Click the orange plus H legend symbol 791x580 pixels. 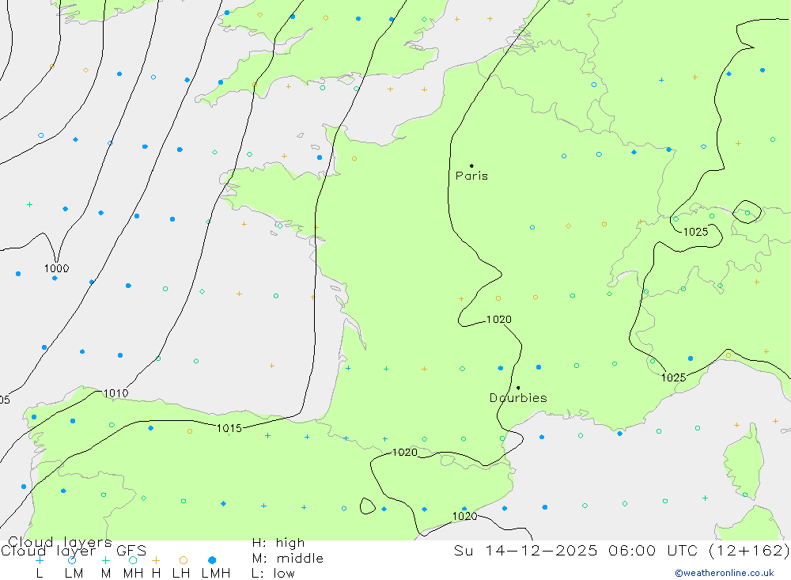pyautogui.click(x=156, y=560)
